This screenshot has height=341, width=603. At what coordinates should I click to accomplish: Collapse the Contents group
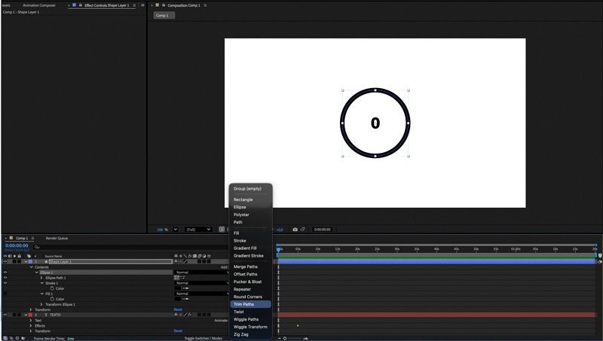pyautogui.click(x=31, y=267)
